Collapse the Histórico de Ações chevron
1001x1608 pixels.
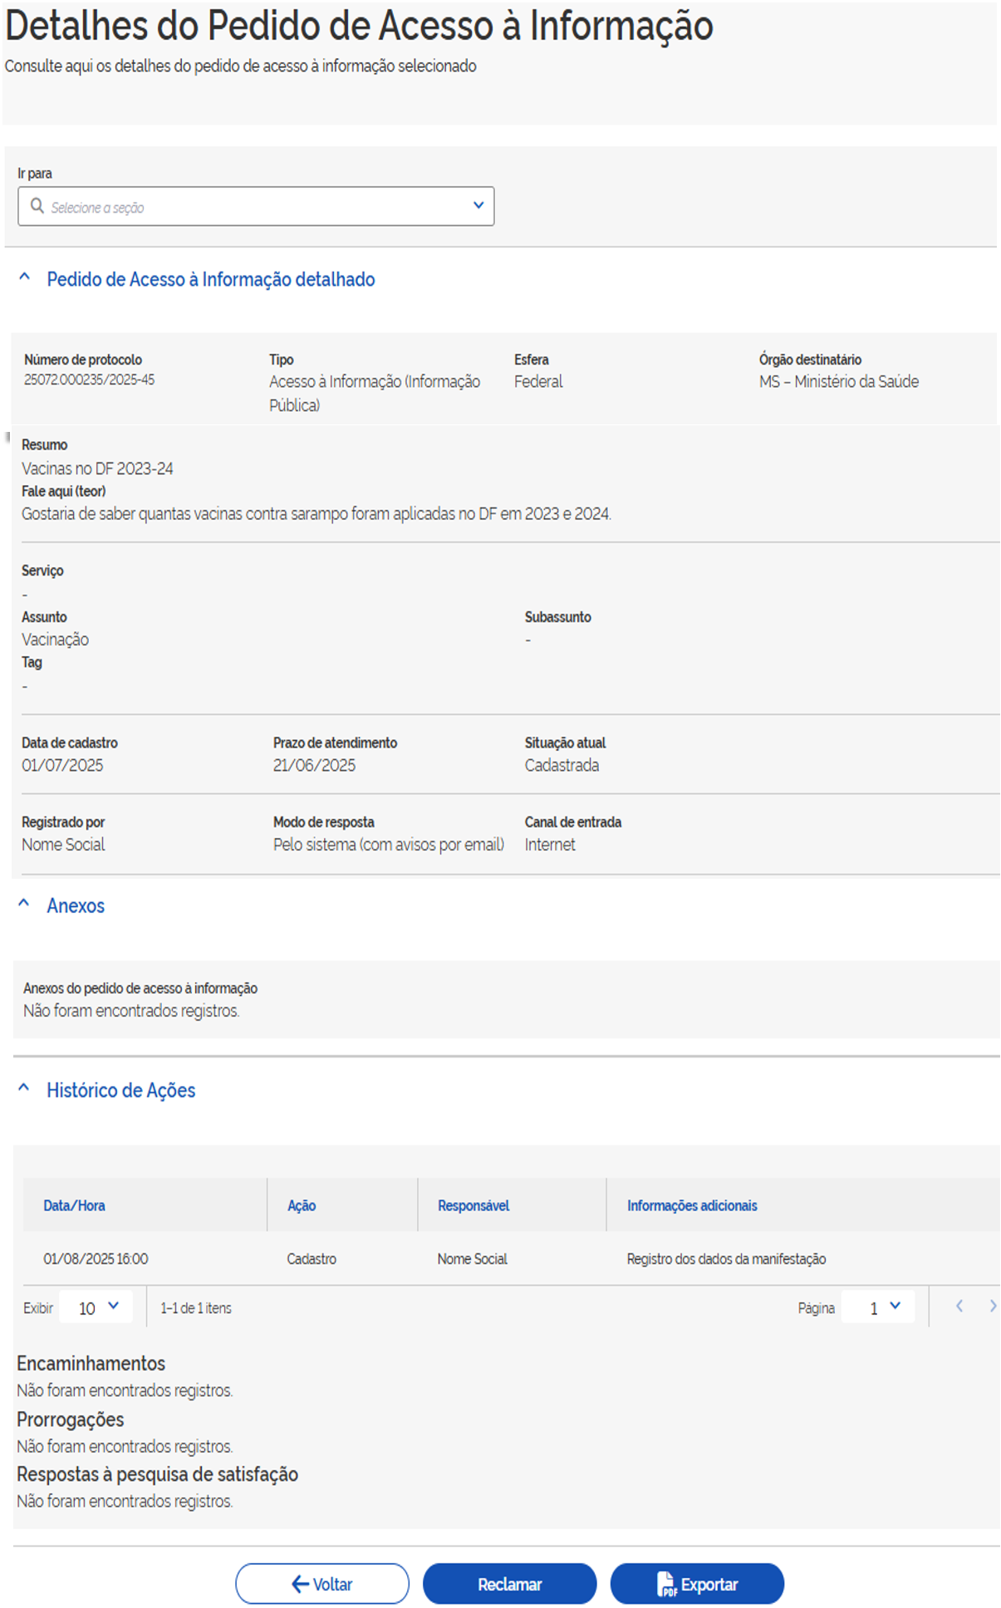[x=25, y=1089]
